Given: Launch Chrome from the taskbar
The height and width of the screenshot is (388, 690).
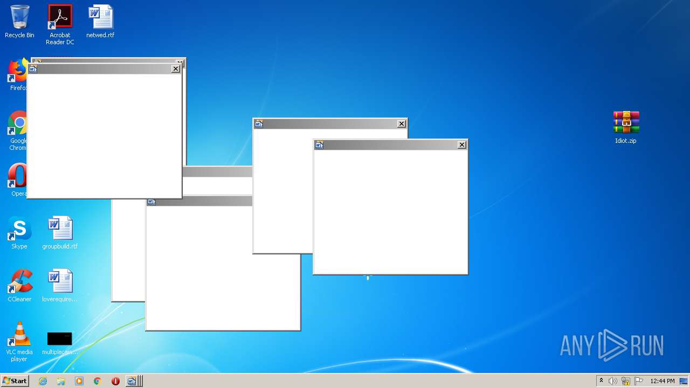Looking at the screenshot, I should (98, 381).
